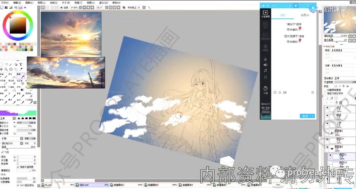
Task: Open the 编辑(E) menu
Action: [17, 3]
